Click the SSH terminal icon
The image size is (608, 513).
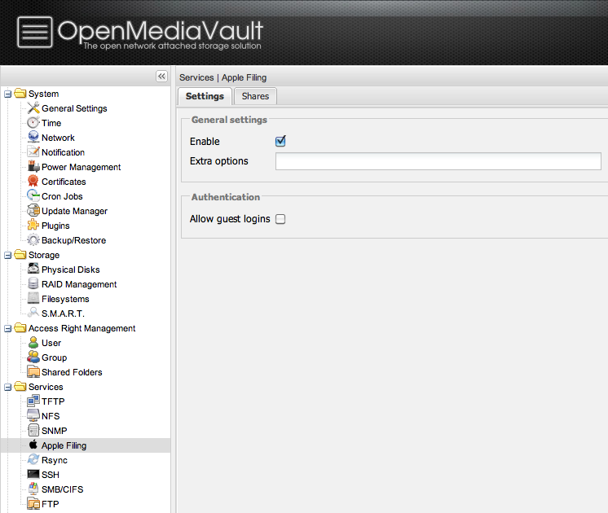33,475
